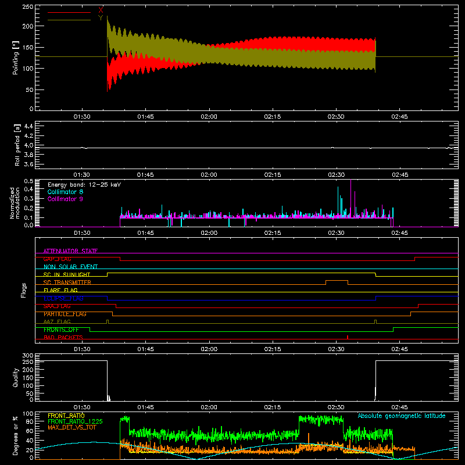Click the 'Collimator 9' legend label
The image size is (465, 465).
click(65, 199)
